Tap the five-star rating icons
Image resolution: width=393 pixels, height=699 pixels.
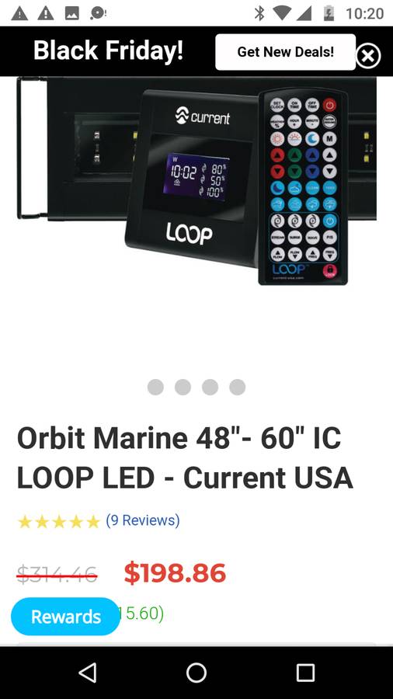tap(58, 521)
